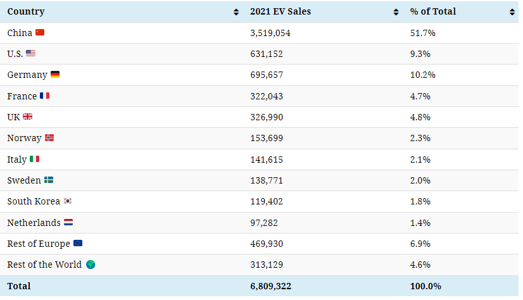
Task: Click the Italy flag icon
Action: click(x=34, y=159)
